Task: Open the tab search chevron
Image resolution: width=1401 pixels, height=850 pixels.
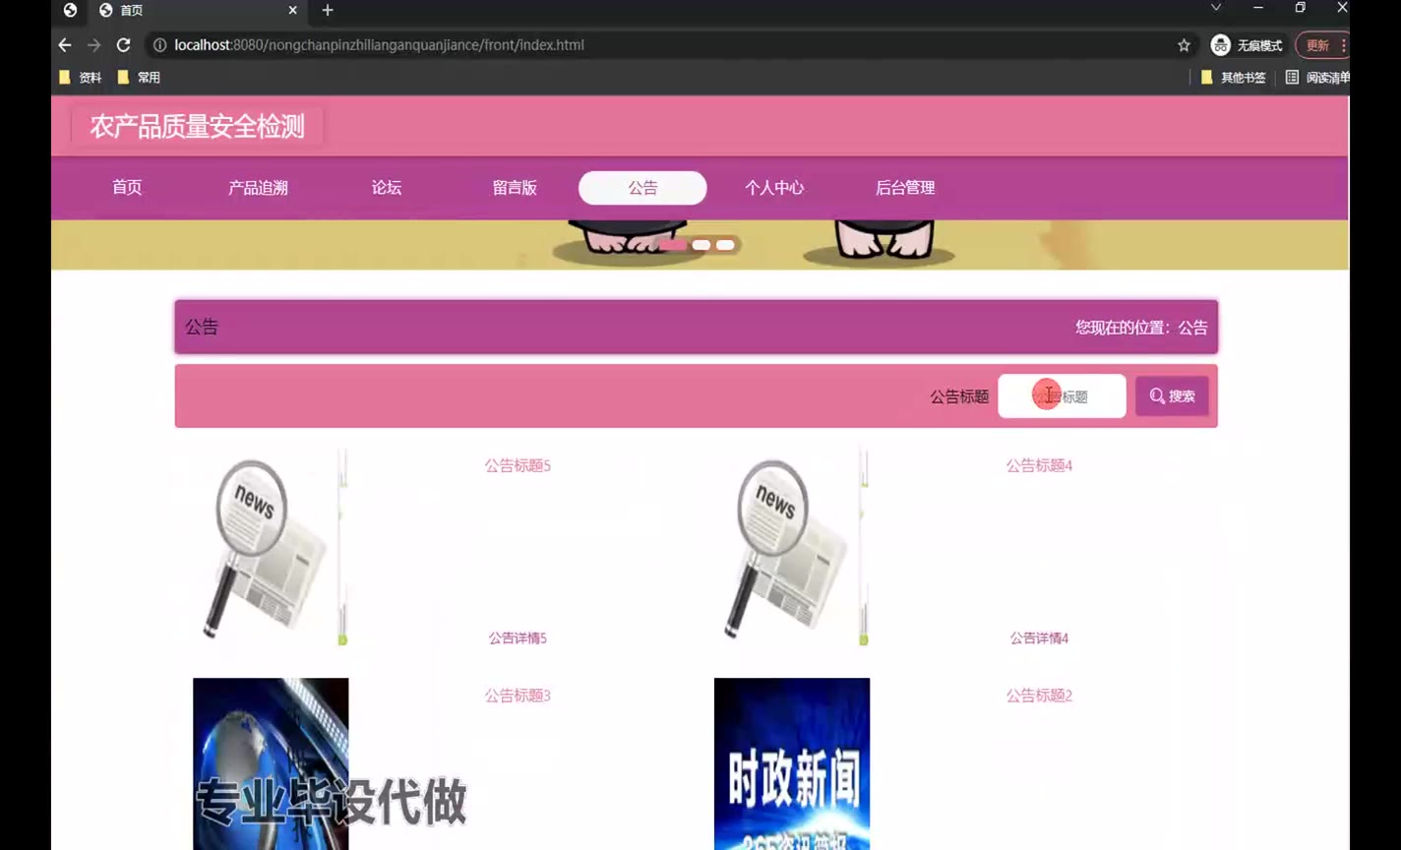Action: tap(1216, 8)
